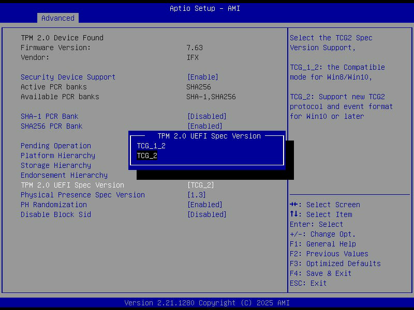Viewport: 414px width, 310px height.
Task: Change the [1.3] Physical Presence value
Action: [x=196, y=195]
